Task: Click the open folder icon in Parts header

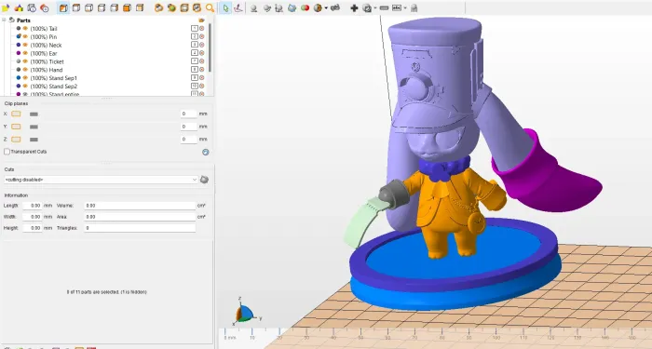Action: pyautogui.click(x=202, y=20)
